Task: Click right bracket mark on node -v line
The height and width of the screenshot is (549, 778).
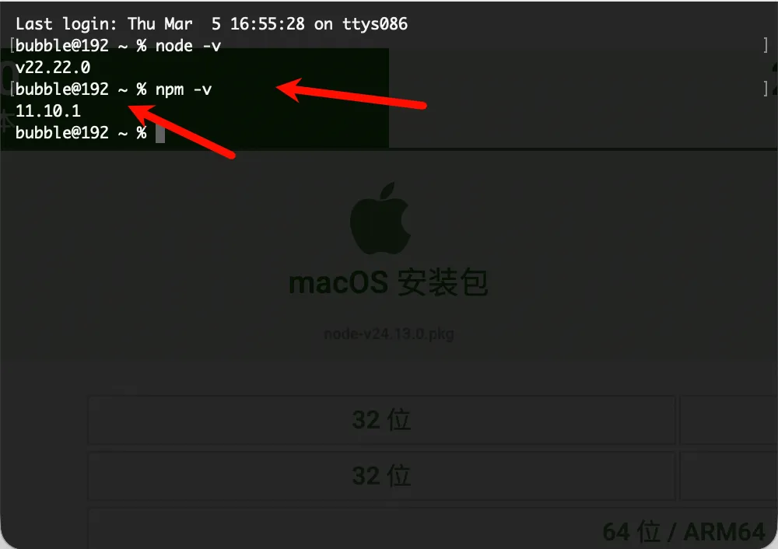Action: 766,46
